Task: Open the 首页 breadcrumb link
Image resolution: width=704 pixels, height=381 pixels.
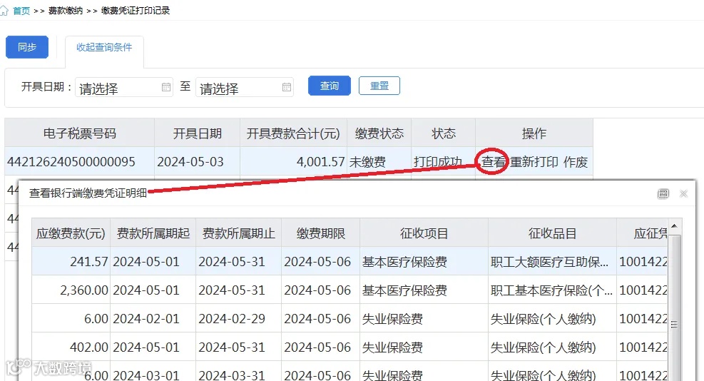Action: tap(21, 10)
